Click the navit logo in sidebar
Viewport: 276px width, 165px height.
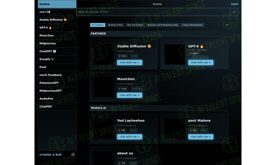point(45,12)
